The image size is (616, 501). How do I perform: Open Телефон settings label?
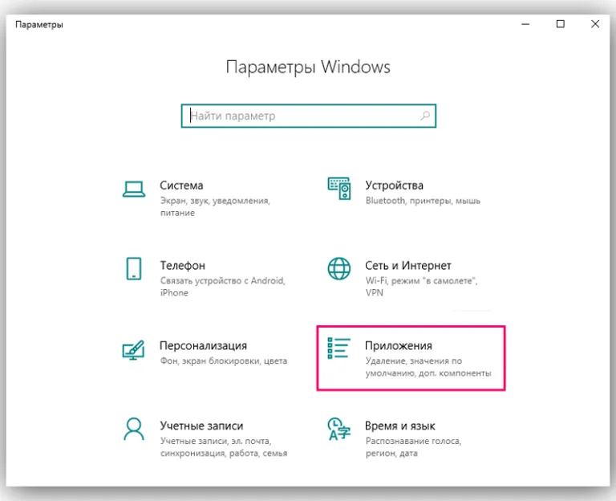point(183,266)
